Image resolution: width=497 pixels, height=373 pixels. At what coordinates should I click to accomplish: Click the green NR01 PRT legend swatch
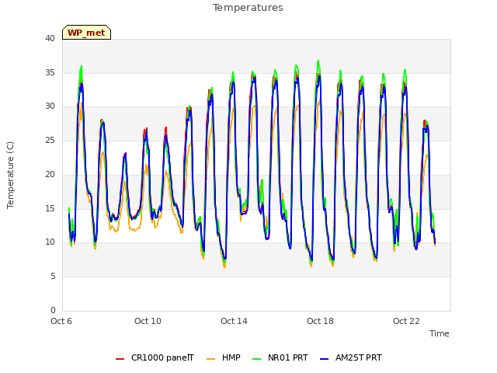[257, 358]
